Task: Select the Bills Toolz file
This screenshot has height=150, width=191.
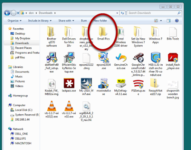Action: 173,33
